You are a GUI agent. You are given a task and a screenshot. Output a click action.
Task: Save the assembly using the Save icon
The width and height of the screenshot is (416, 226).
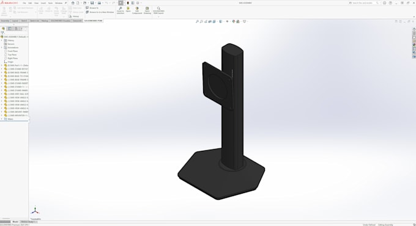tap(92, 3)
